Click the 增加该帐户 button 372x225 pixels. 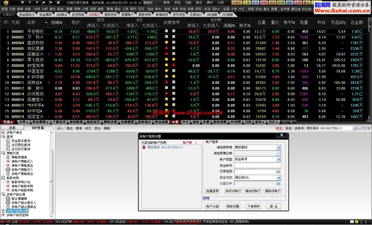pos(253,191)
